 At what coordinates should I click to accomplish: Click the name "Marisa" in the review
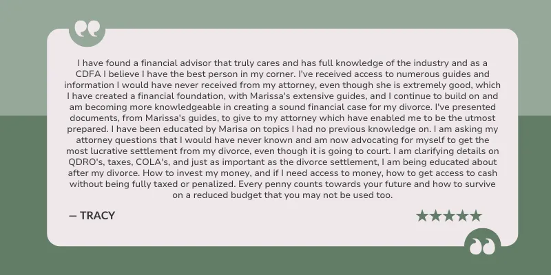pyautogui.click(x=233, y=129)
